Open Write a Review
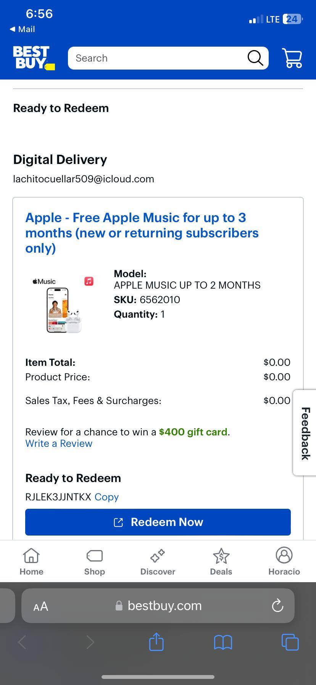Screen dimensions: 316x685 59,443
